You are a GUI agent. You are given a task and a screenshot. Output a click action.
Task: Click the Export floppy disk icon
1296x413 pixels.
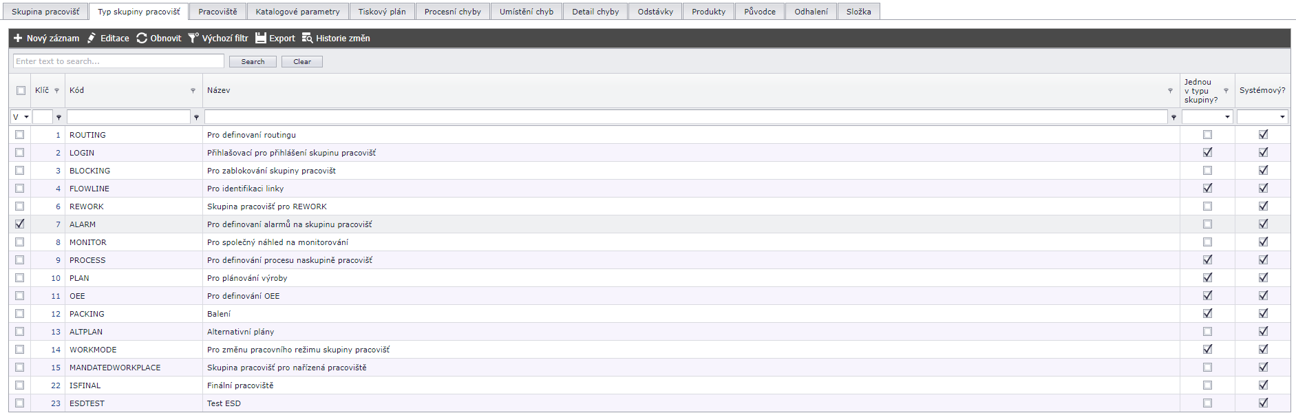click(261, 39)
